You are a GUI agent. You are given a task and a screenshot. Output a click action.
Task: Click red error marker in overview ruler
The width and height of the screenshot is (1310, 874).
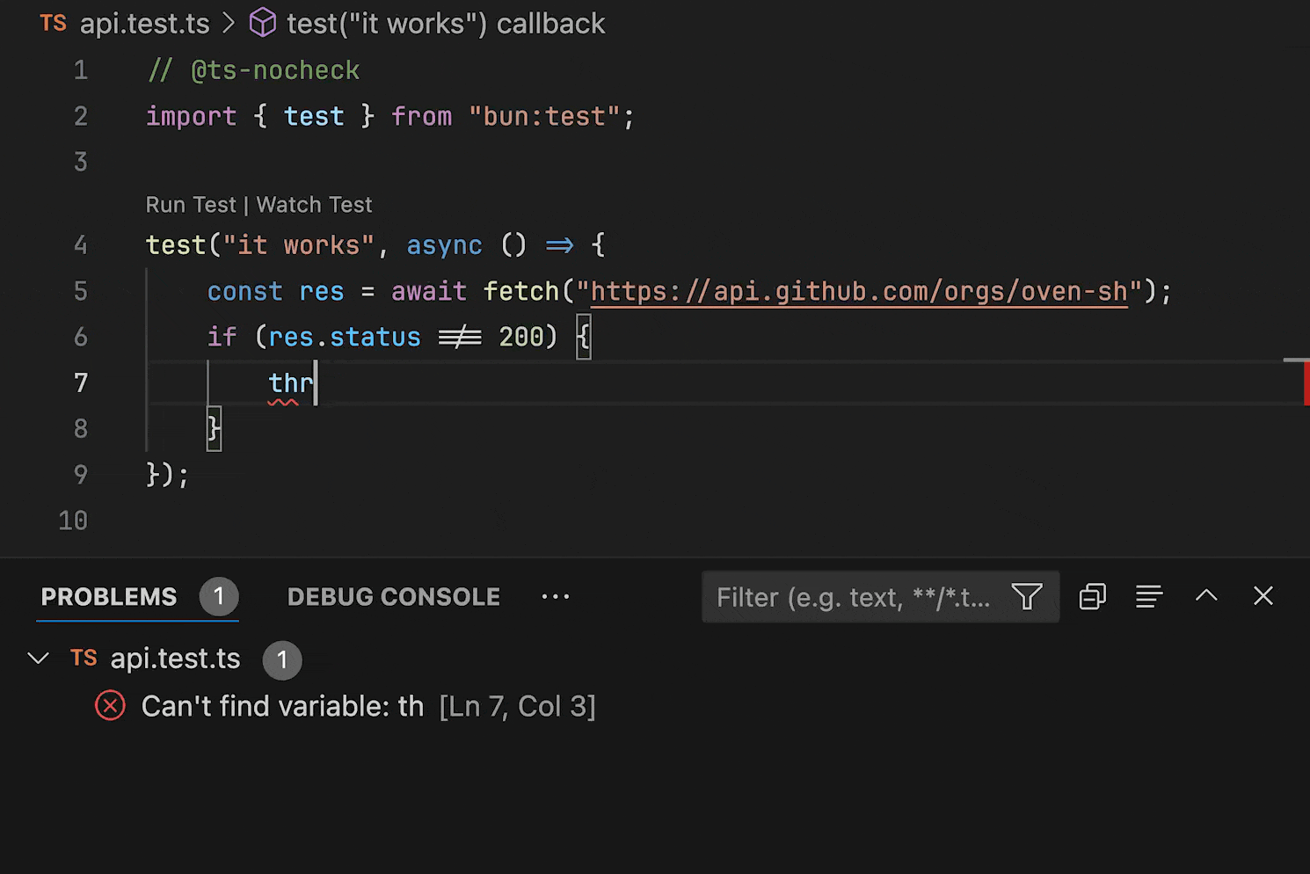tap(1305, 383)
